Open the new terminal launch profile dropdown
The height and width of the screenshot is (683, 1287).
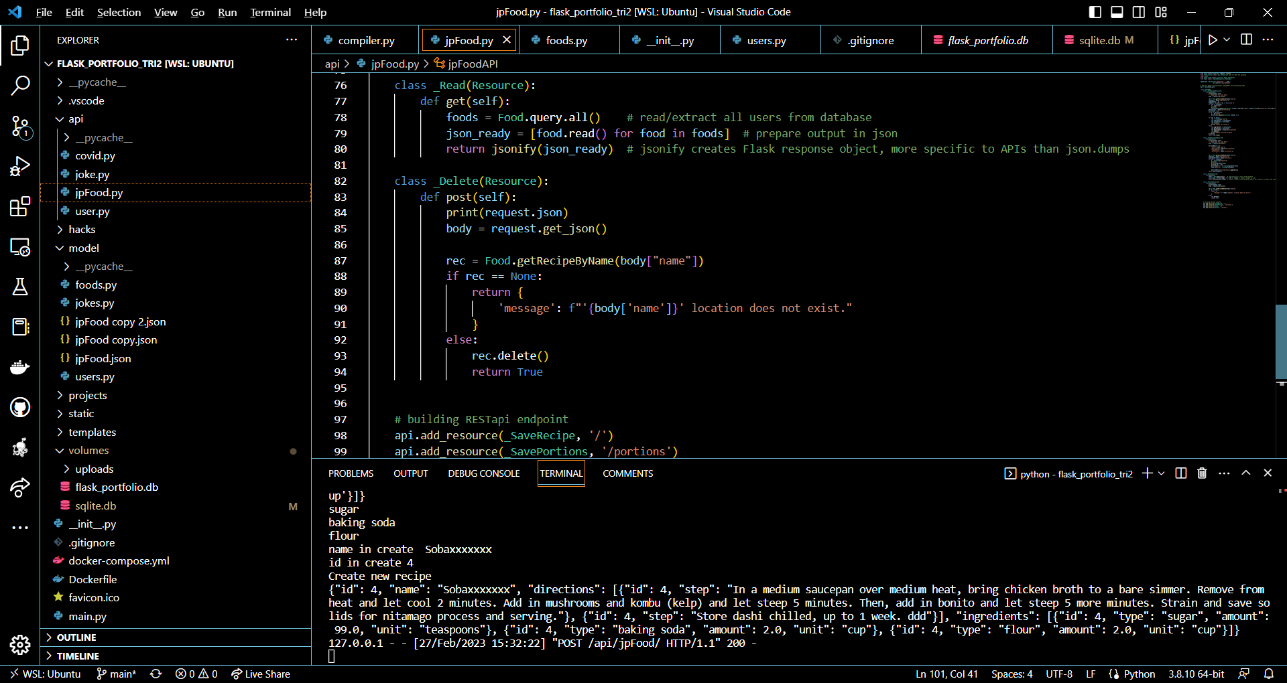point(1162,473)
